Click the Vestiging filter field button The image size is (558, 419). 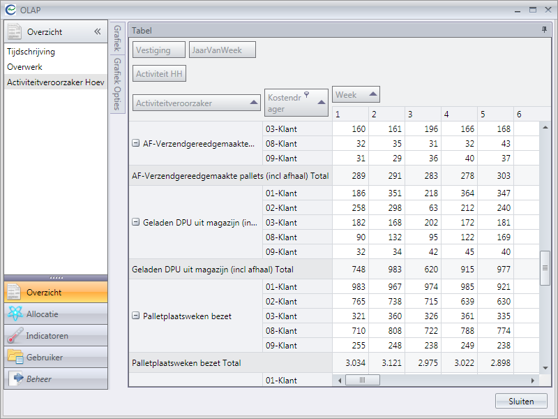click(x=159, y=50)
